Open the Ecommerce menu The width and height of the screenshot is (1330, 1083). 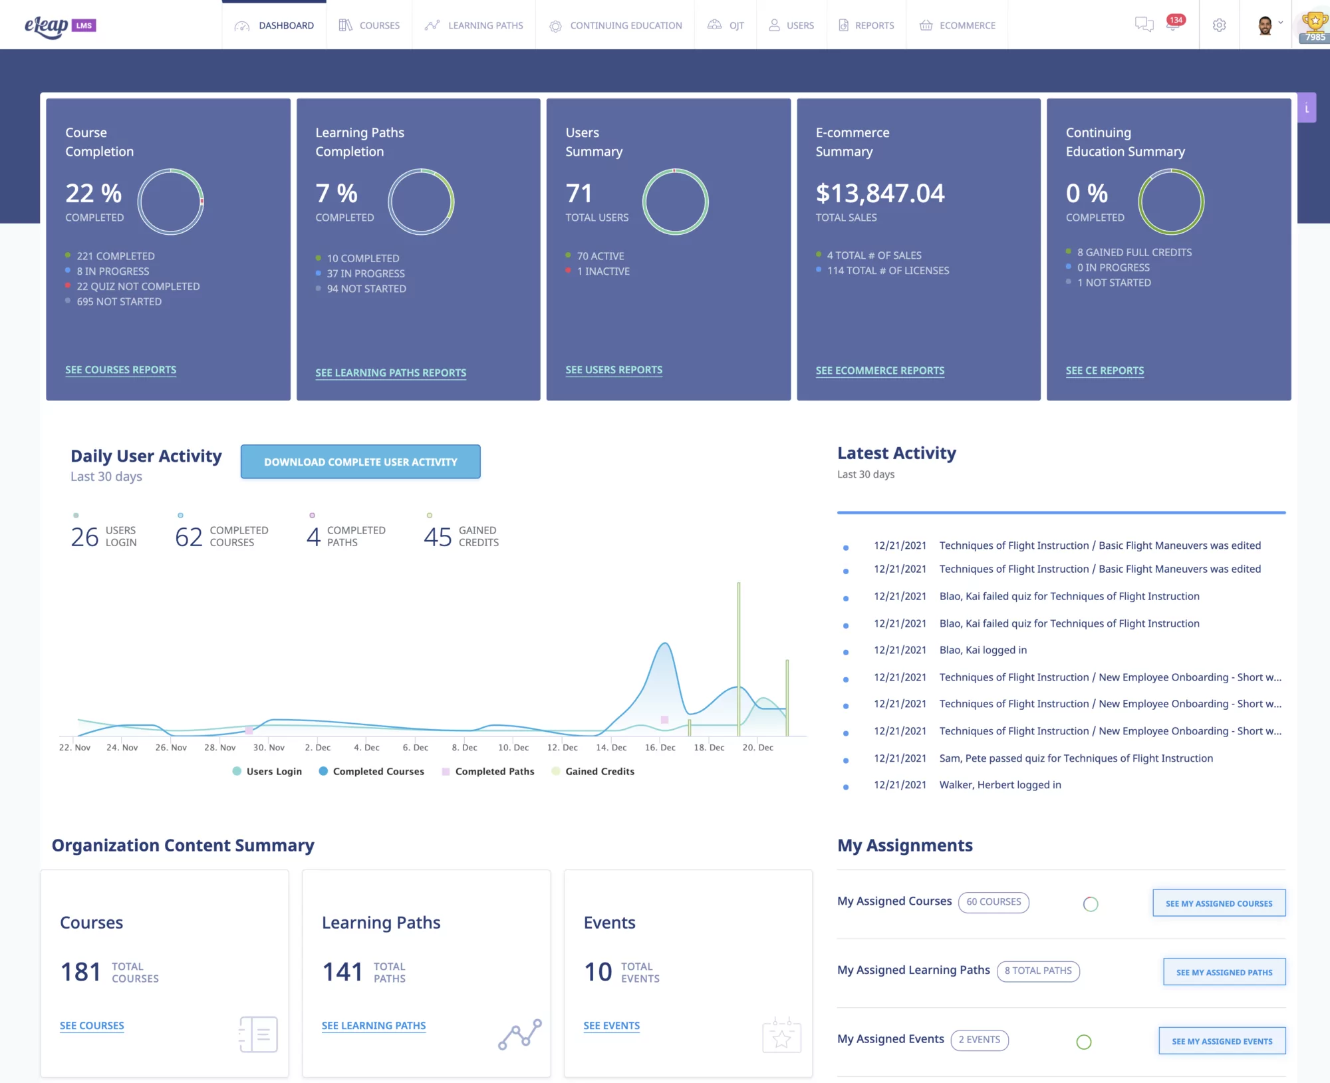point(957,25)
